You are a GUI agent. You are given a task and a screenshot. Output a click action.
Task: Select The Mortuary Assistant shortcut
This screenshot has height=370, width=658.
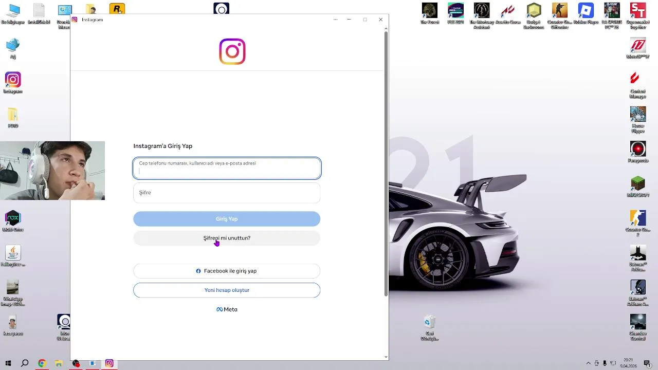coord(482,15)
